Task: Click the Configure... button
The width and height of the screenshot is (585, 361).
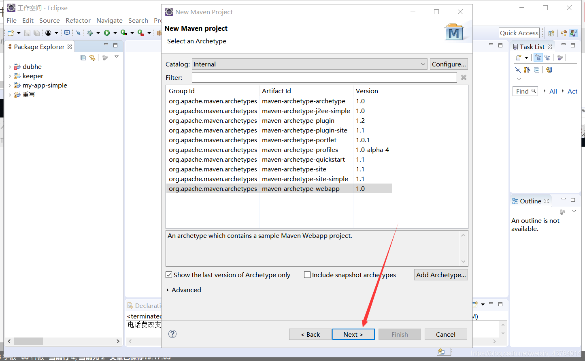Action: click(449, 64)
